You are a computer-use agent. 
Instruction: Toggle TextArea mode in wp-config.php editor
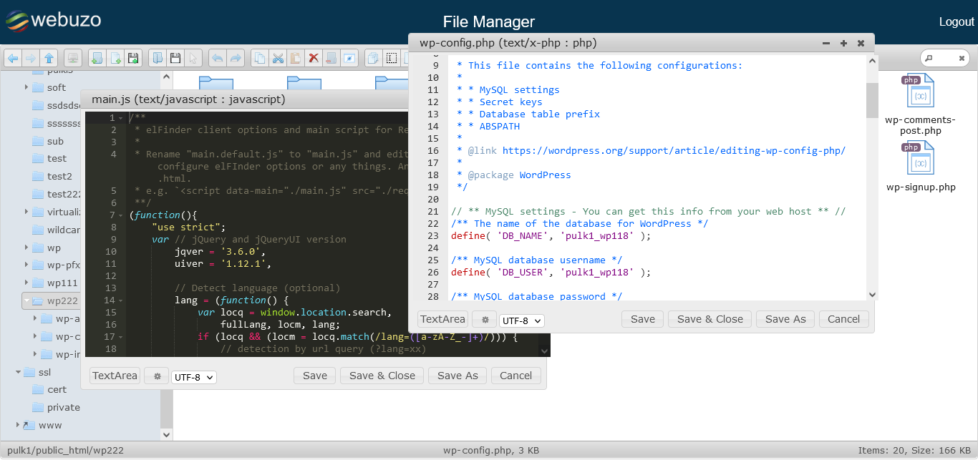[442, 319]
